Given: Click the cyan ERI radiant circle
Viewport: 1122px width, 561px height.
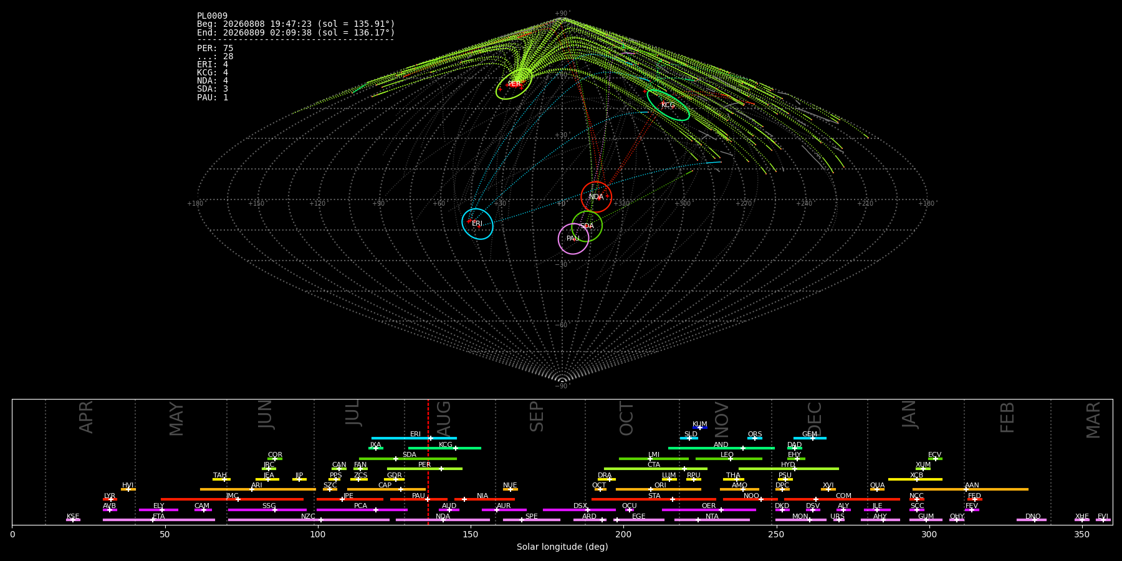Looking at the screenshot, I should pyautogui.click(x=477, y=224).
